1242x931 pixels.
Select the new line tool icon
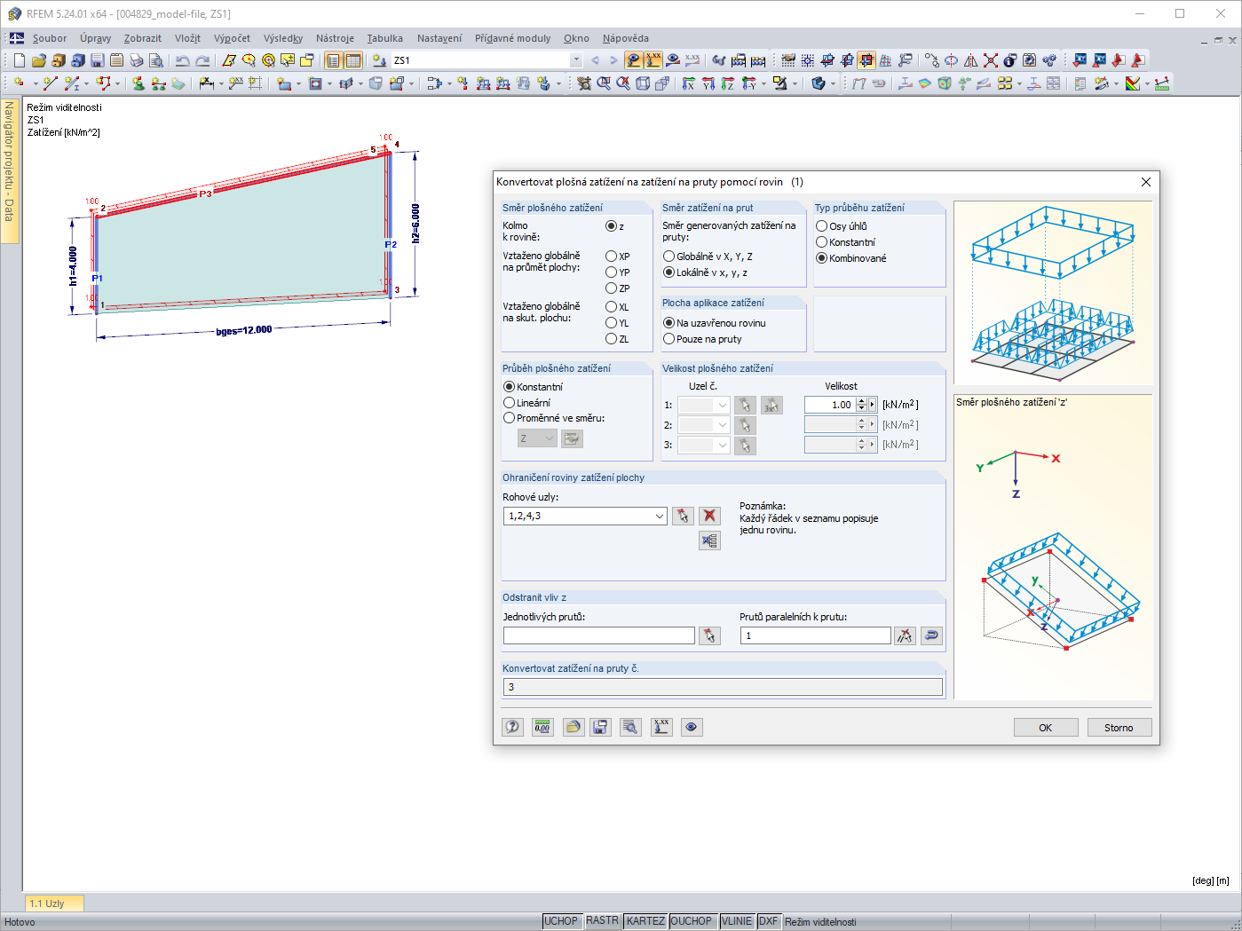pyautogui.click(x=50, y=83)
